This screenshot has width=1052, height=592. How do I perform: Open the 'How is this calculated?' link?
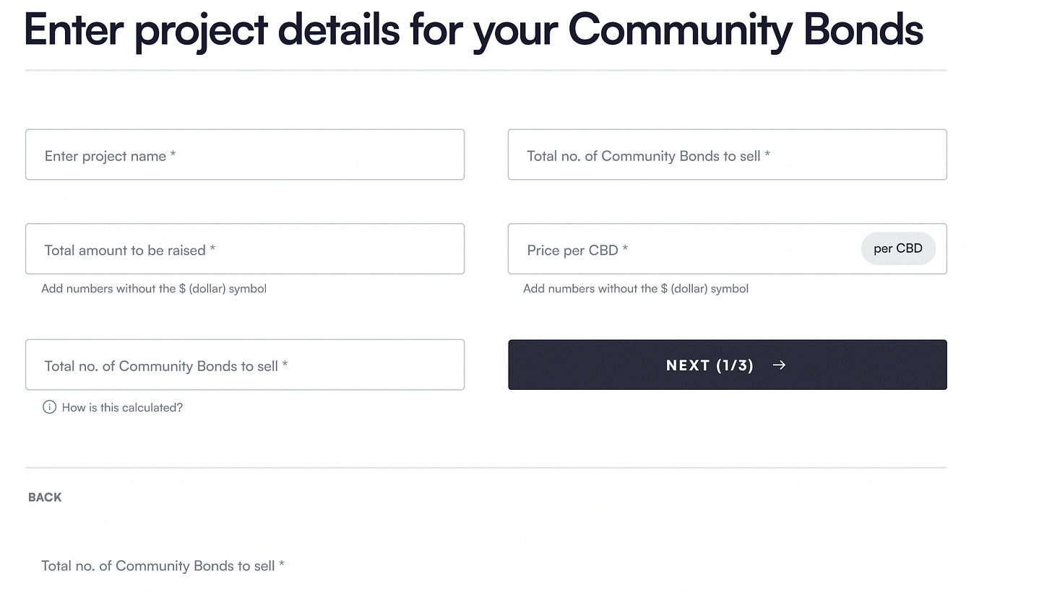[122, 408]
